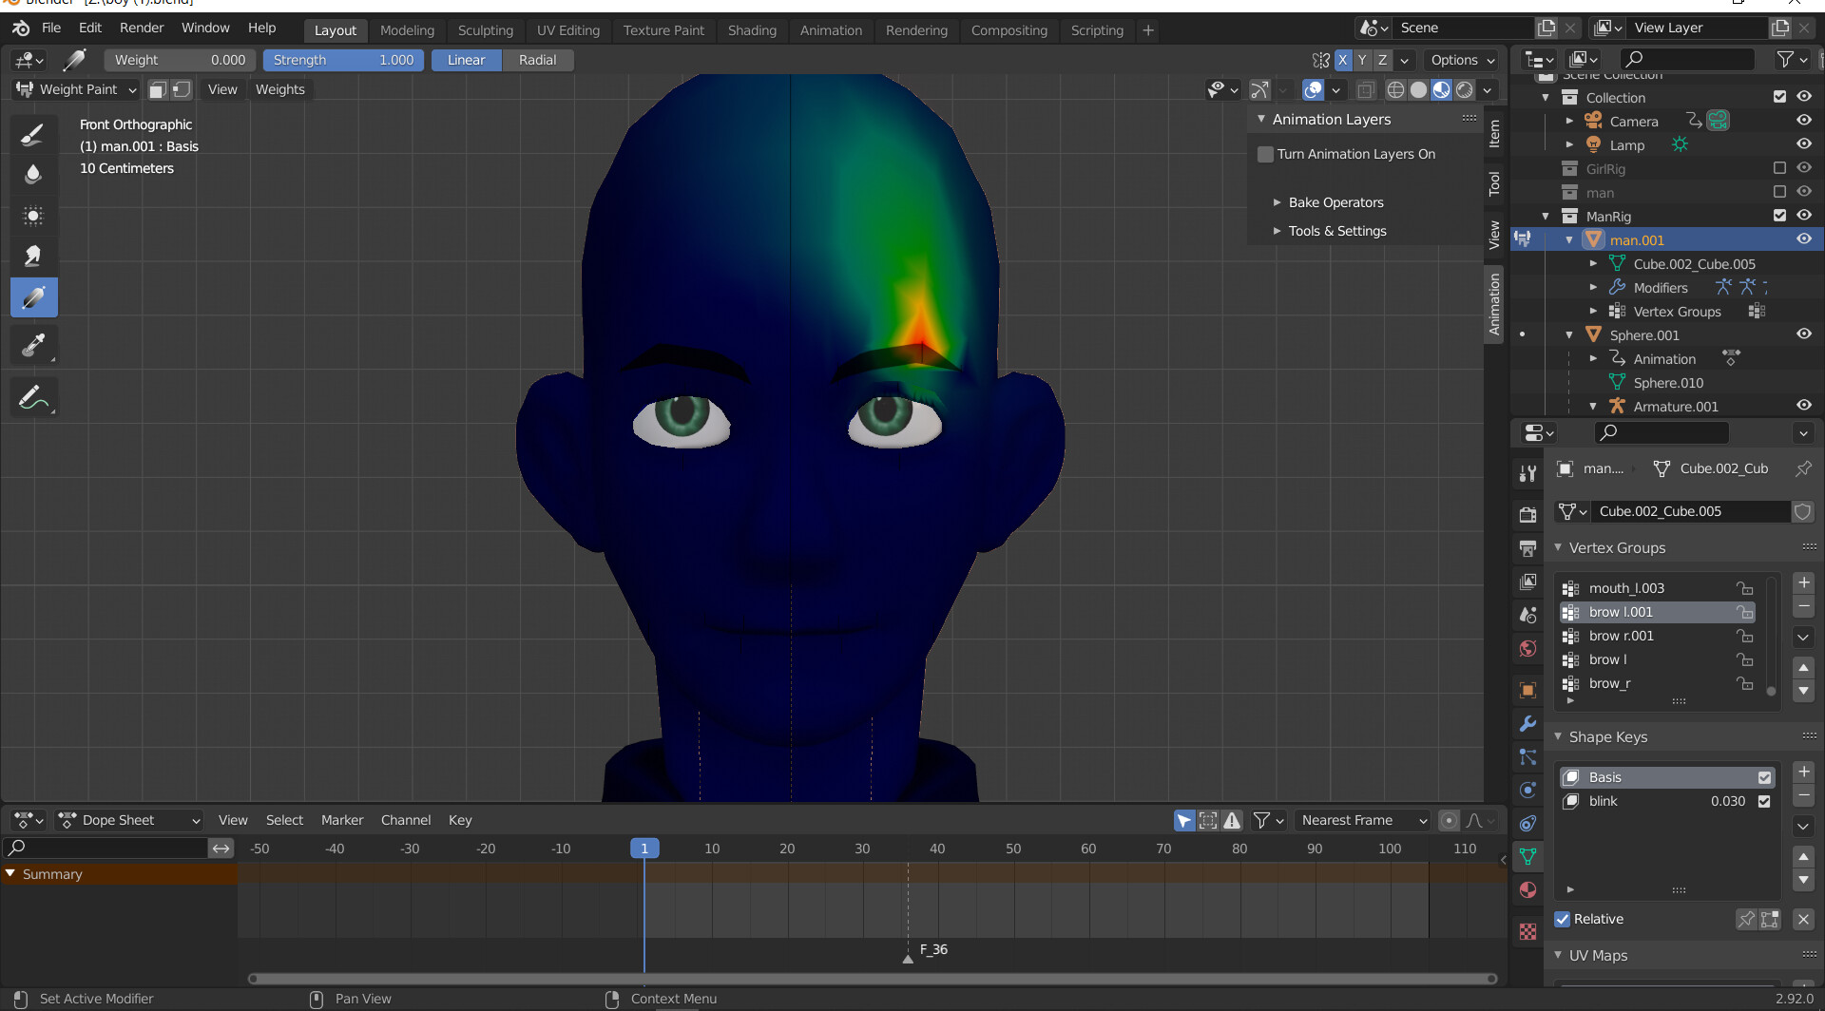Select the brow r.001 vertex group

1622,636
